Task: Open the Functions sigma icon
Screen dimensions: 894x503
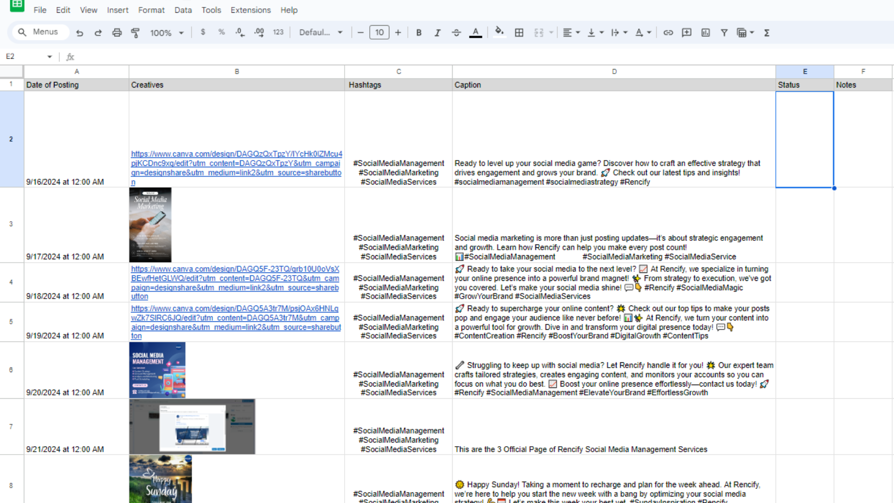Action: coord(767,33)
